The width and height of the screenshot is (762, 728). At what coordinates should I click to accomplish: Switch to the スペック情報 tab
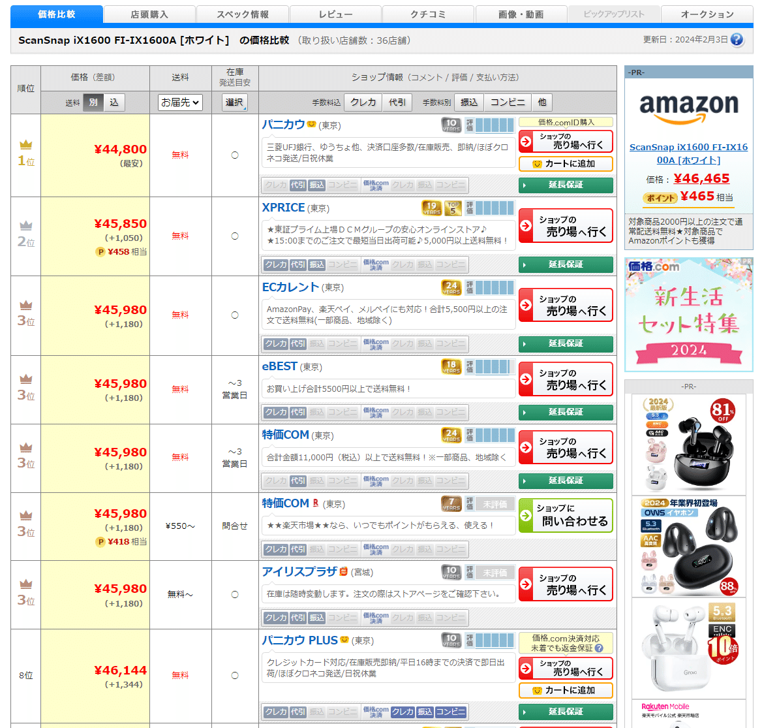coord(243,14)
